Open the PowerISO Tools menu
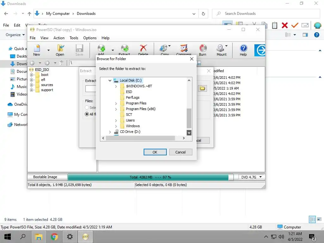Viewport: 324px width, 243px height. 74,38
